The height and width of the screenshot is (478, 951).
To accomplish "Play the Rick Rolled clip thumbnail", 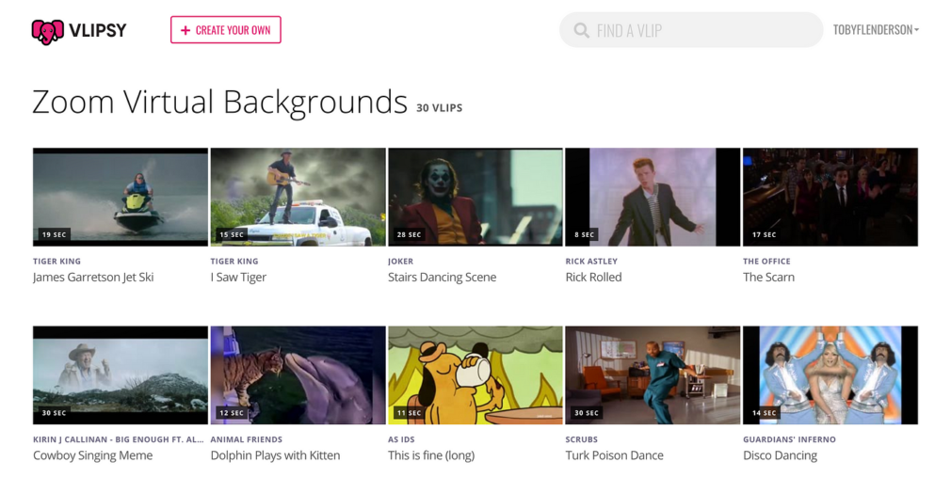I will (x=653, y=197).
